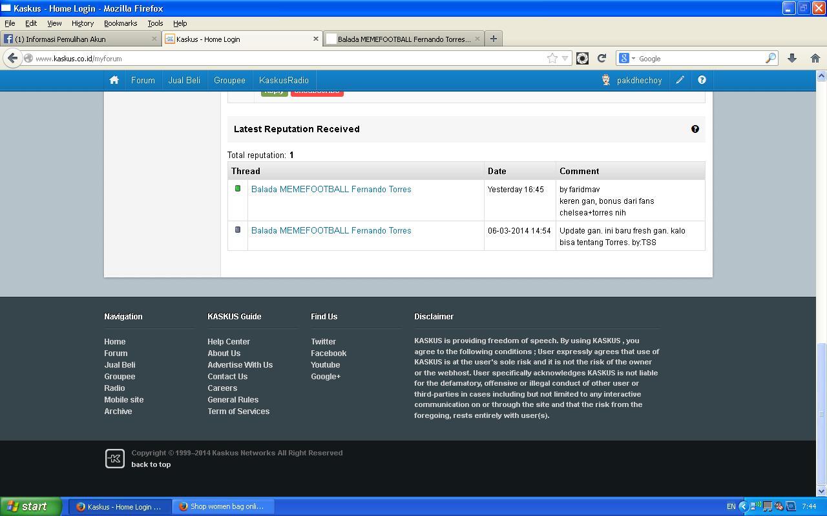Click the Firefox back arrow button

[12, 58]
